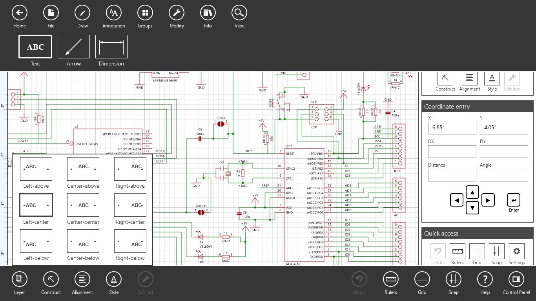The width and height of the screenshot is (536, 301).
Task: Open the View tools
Action: click(x=239, y=13)
